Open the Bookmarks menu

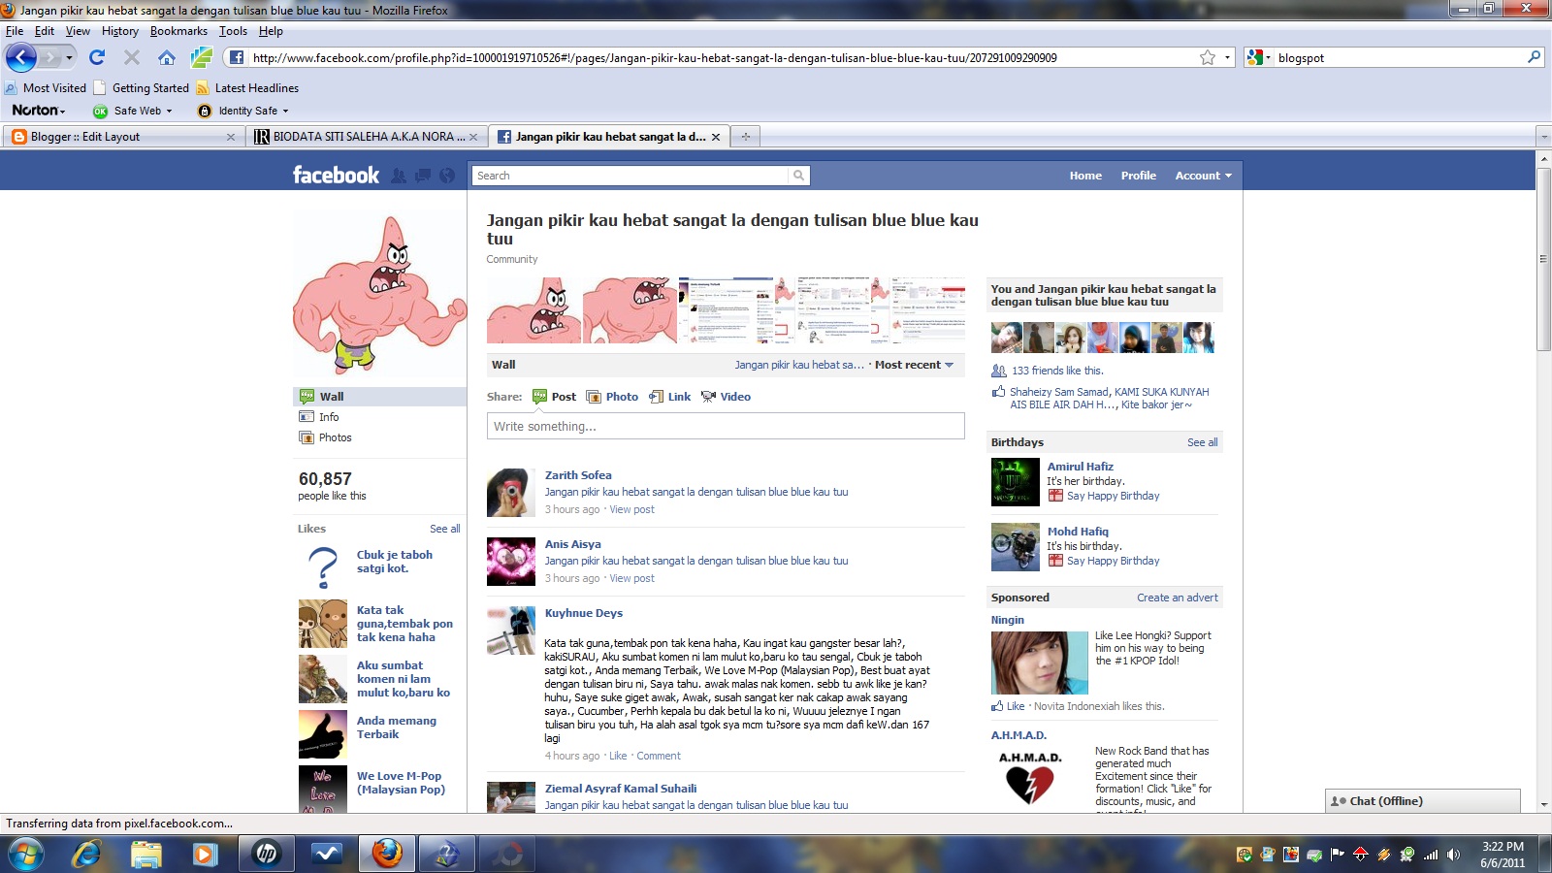[x=178, y=31]
